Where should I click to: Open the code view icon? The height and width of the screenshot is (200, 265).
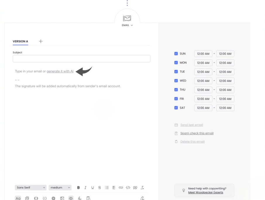click(x=128, y=188)
